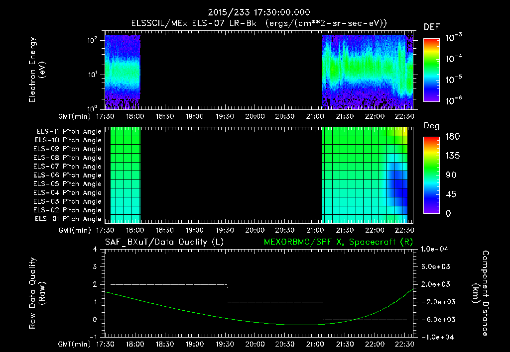Click GMT(min) label under bottom panel
Viewport: 510px width, 352px height.
[x=75, y=344]
